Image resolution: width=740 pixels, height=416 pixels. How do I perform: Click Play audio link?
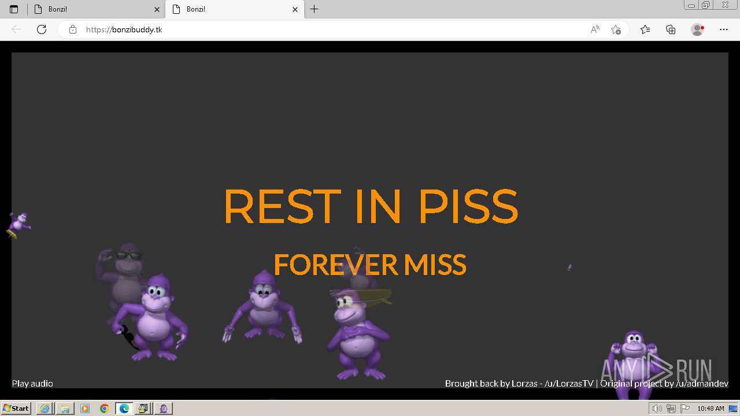pyautogui.click(x=32, y=383)
